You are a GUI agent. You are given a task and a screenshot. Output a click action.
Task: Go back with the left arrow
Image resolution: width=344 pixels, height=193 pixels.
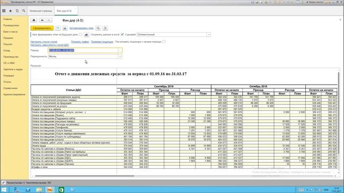(42, 20)
